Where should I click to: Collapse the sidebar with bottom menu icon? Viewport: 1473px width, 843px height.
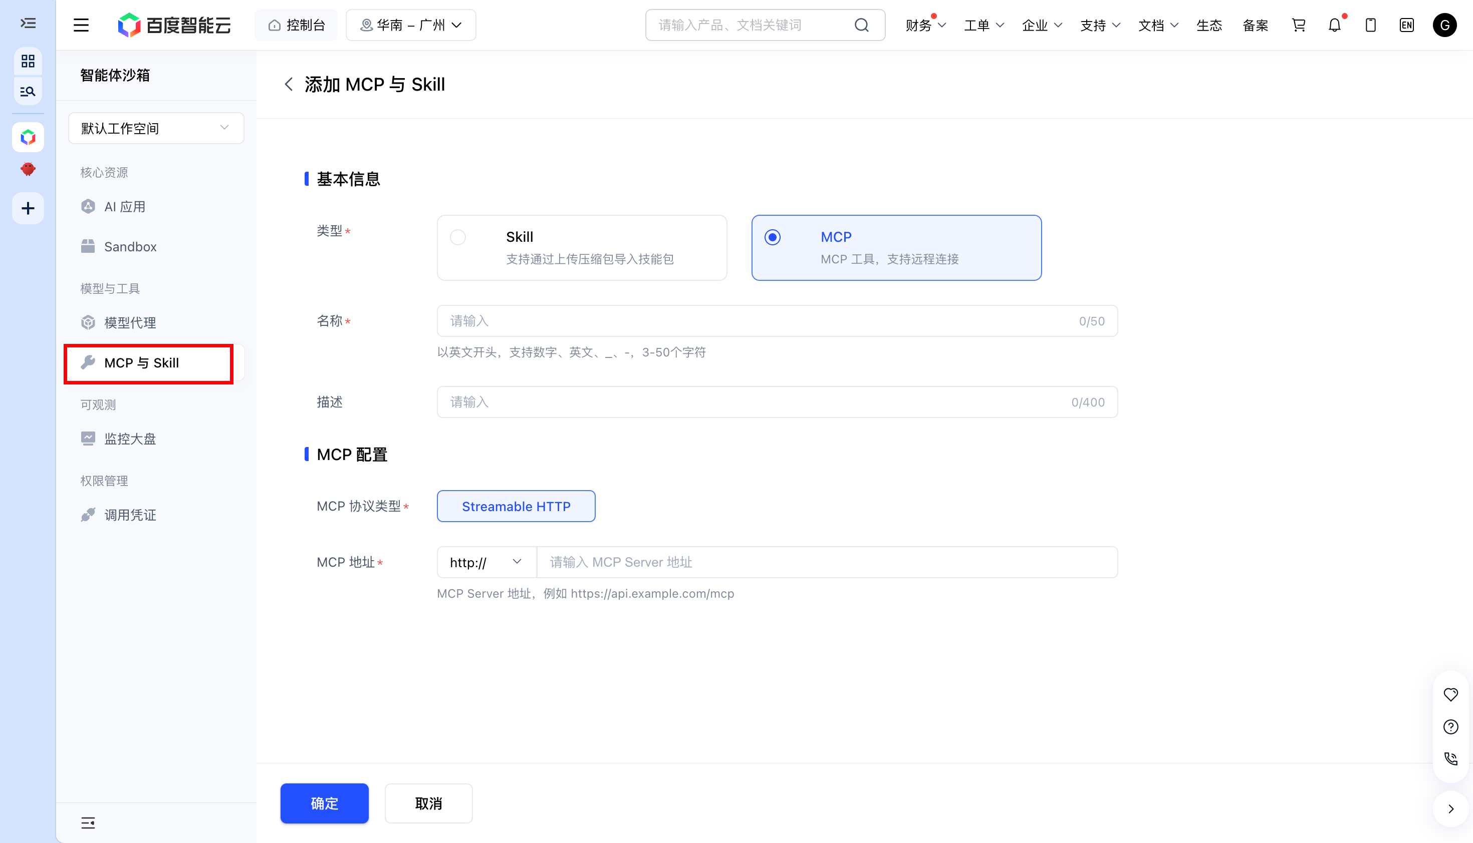pos(88,823)
